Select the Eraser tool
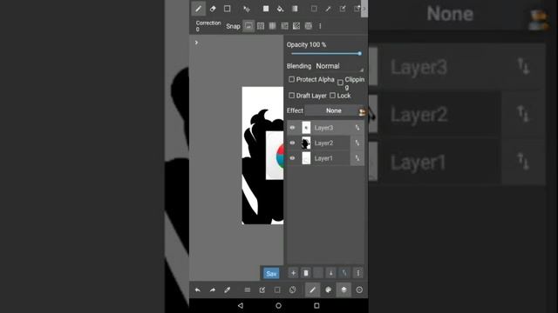The height and width of the screenshot is (313, 558). click(213, 9)
